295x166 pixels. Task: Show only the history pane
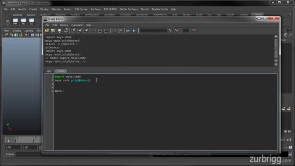94,31
